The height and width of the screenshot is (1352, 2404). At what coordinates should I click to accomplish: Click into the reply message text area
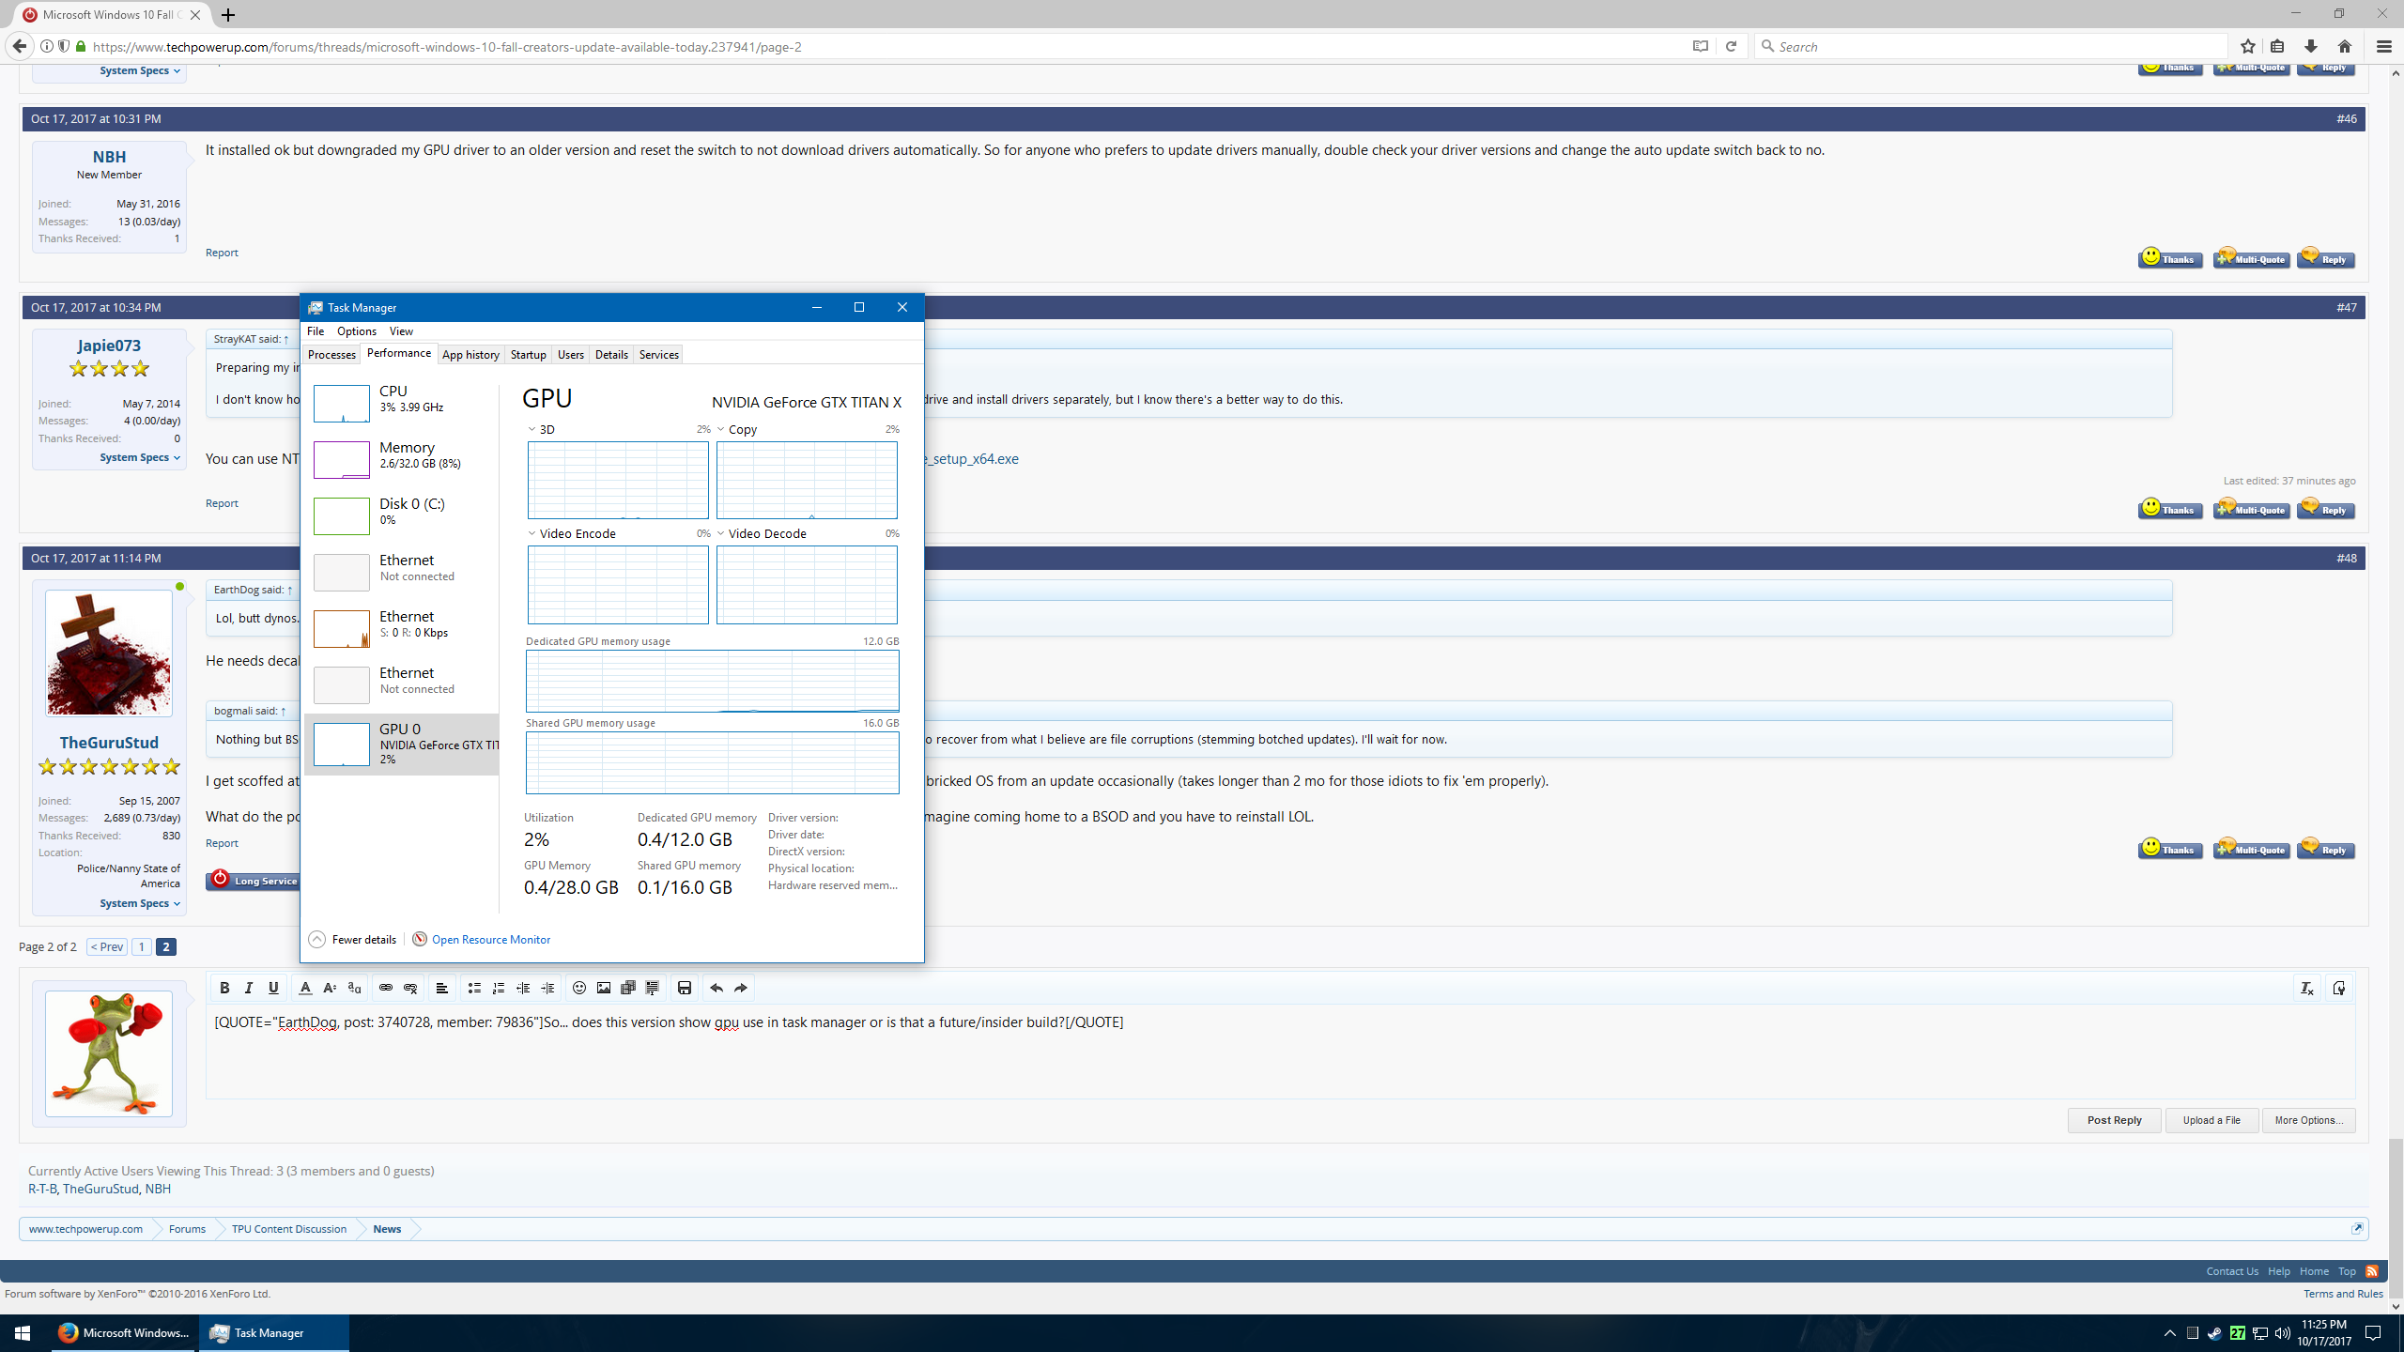coord(1280,1052)
